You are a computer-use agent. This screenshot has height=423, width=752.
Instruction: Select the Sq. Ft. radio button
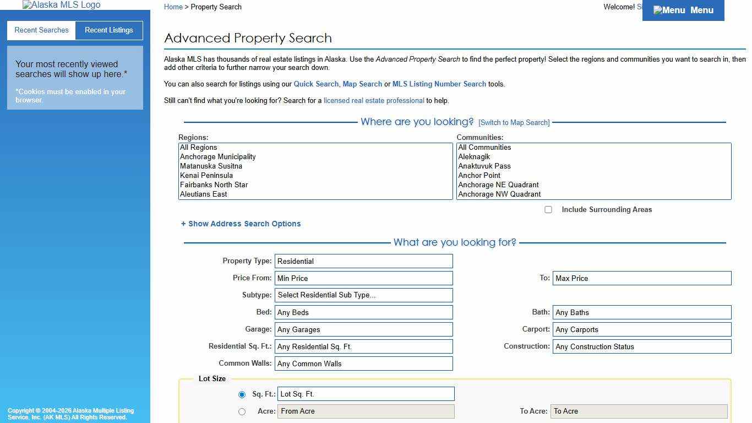click(x=242, y=394)
